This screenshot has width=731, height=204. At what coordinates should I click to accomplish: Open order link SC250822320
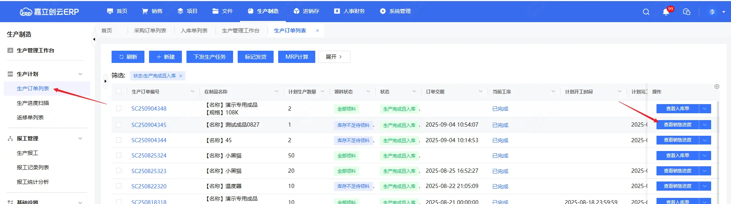(x=149, y=186)
